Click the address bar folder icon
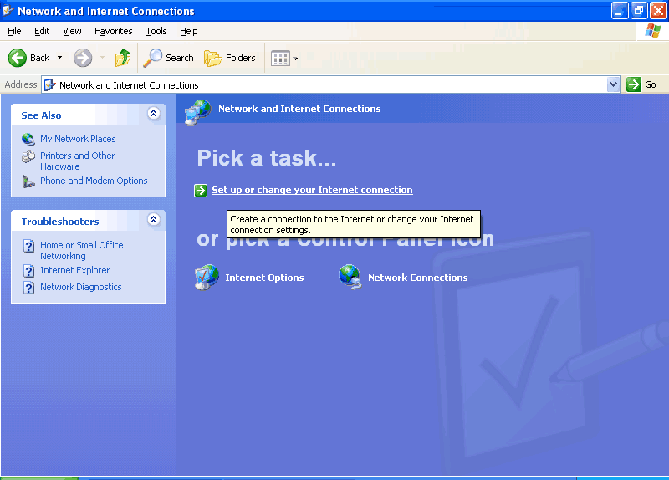 click(x=50, y=85)
